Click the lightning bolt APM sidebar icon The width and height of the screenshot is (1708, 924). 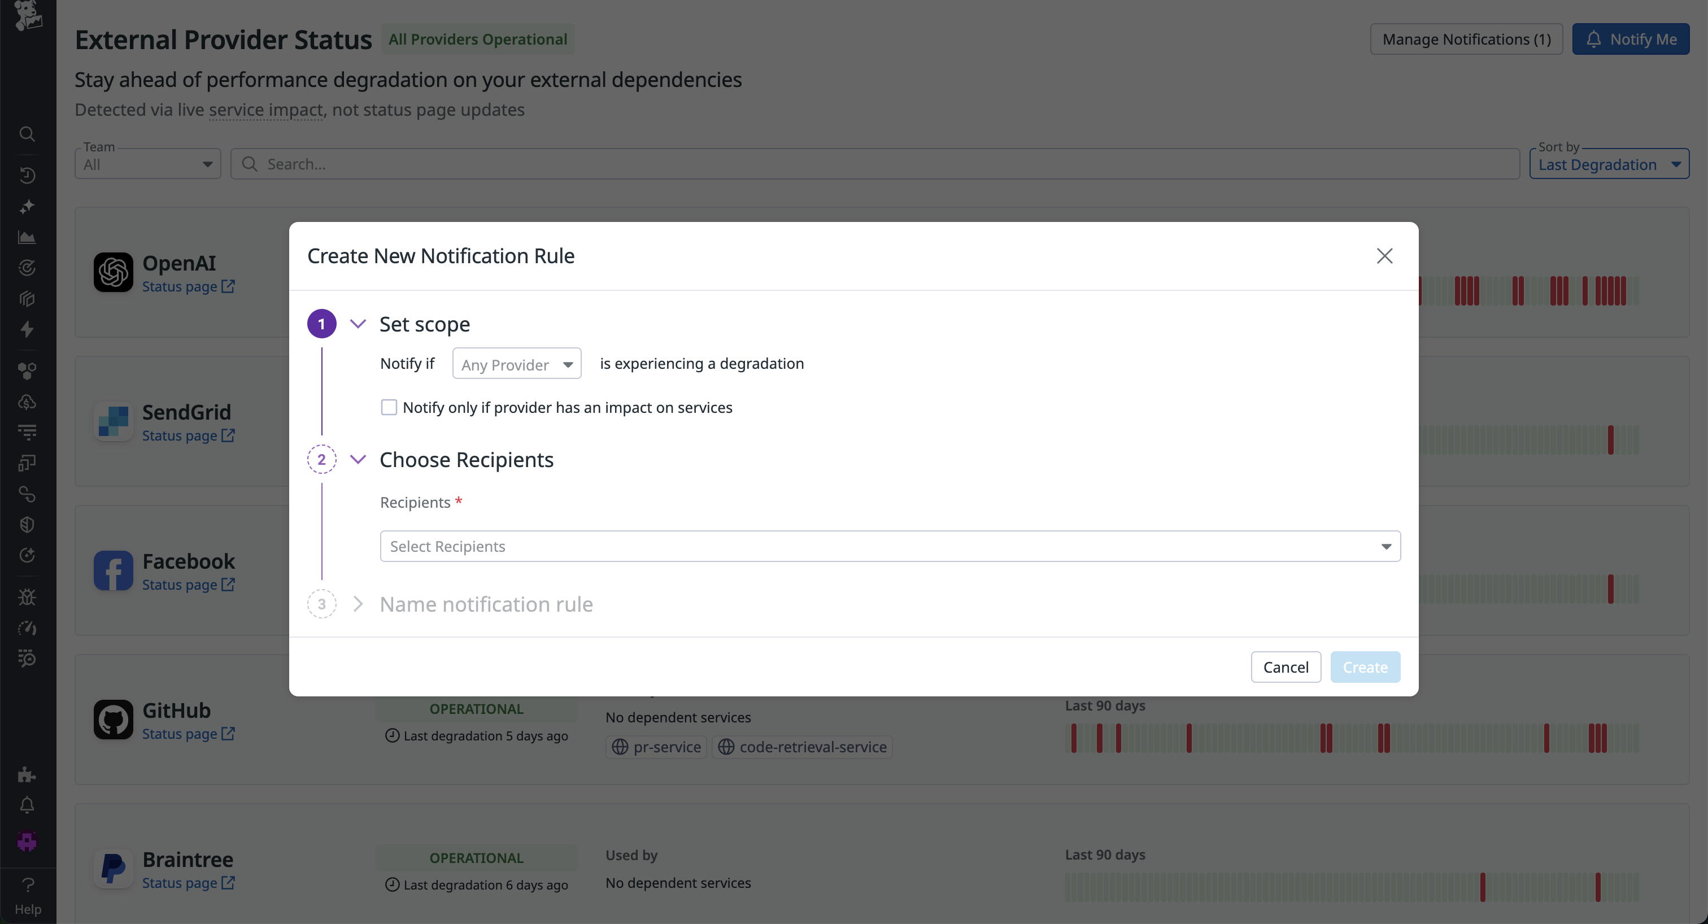[28, 329]
